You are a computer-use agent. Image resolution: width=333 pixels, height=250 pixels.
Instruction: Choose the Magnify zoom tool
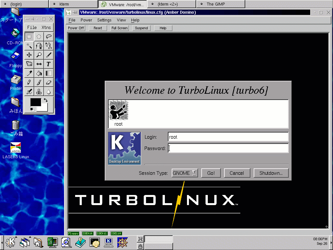click(x=39, y=55)
